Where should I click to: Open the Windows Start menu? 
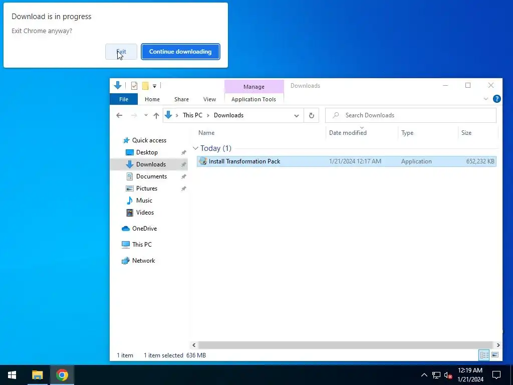[x=12, y=375]
